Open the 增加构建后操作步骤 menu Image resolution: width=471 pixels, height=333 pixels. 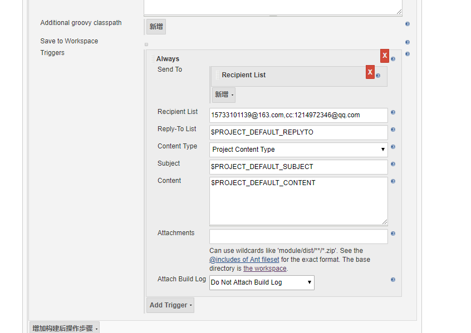pos(64,328)
